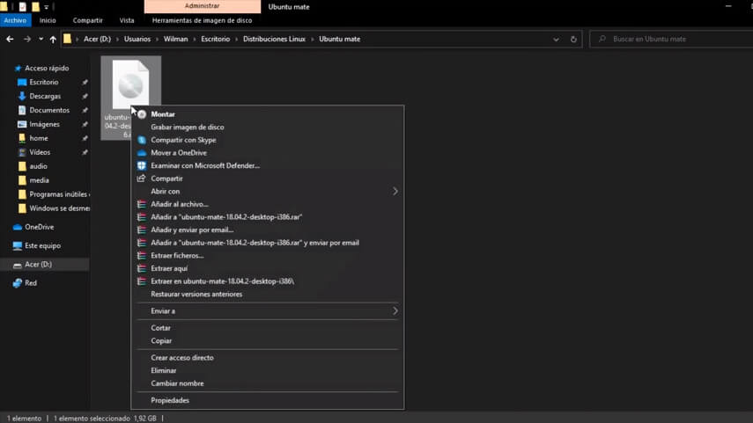The height and width of the screenshot is (423, 753).
Task: Click Escritorio in the breadcrumb path
Action: 216,40
